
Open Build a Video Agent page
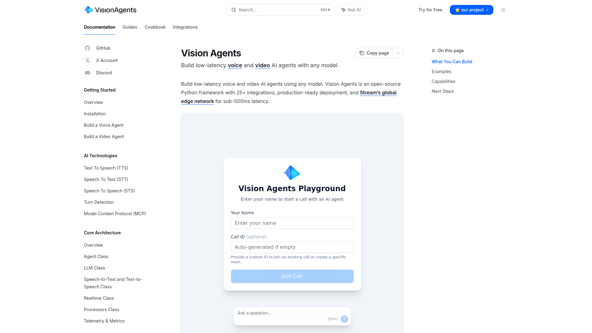[x=104, y=137]
